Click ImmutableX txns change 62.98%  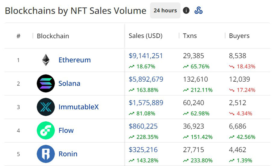click(196, 113)
